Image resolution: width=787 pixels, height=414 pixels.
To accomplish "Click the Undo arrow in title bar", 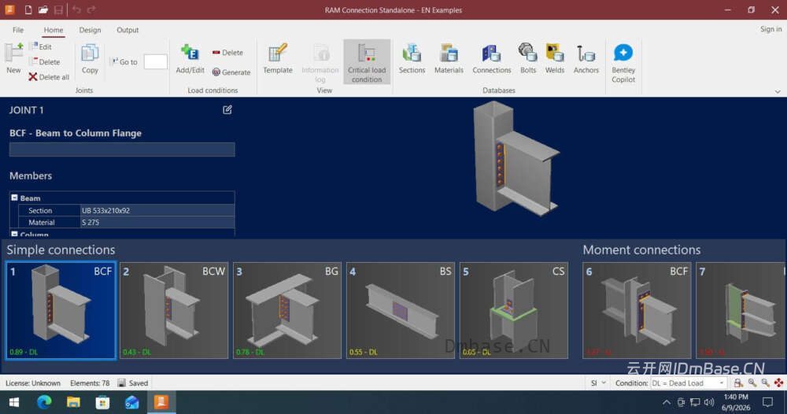I will [x=76, y=9].
